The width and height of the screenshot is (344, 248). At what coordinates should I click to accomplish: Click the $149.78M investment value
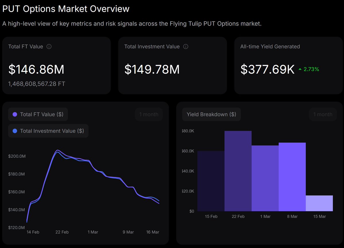pyautogui.click(x=152, y=70)
